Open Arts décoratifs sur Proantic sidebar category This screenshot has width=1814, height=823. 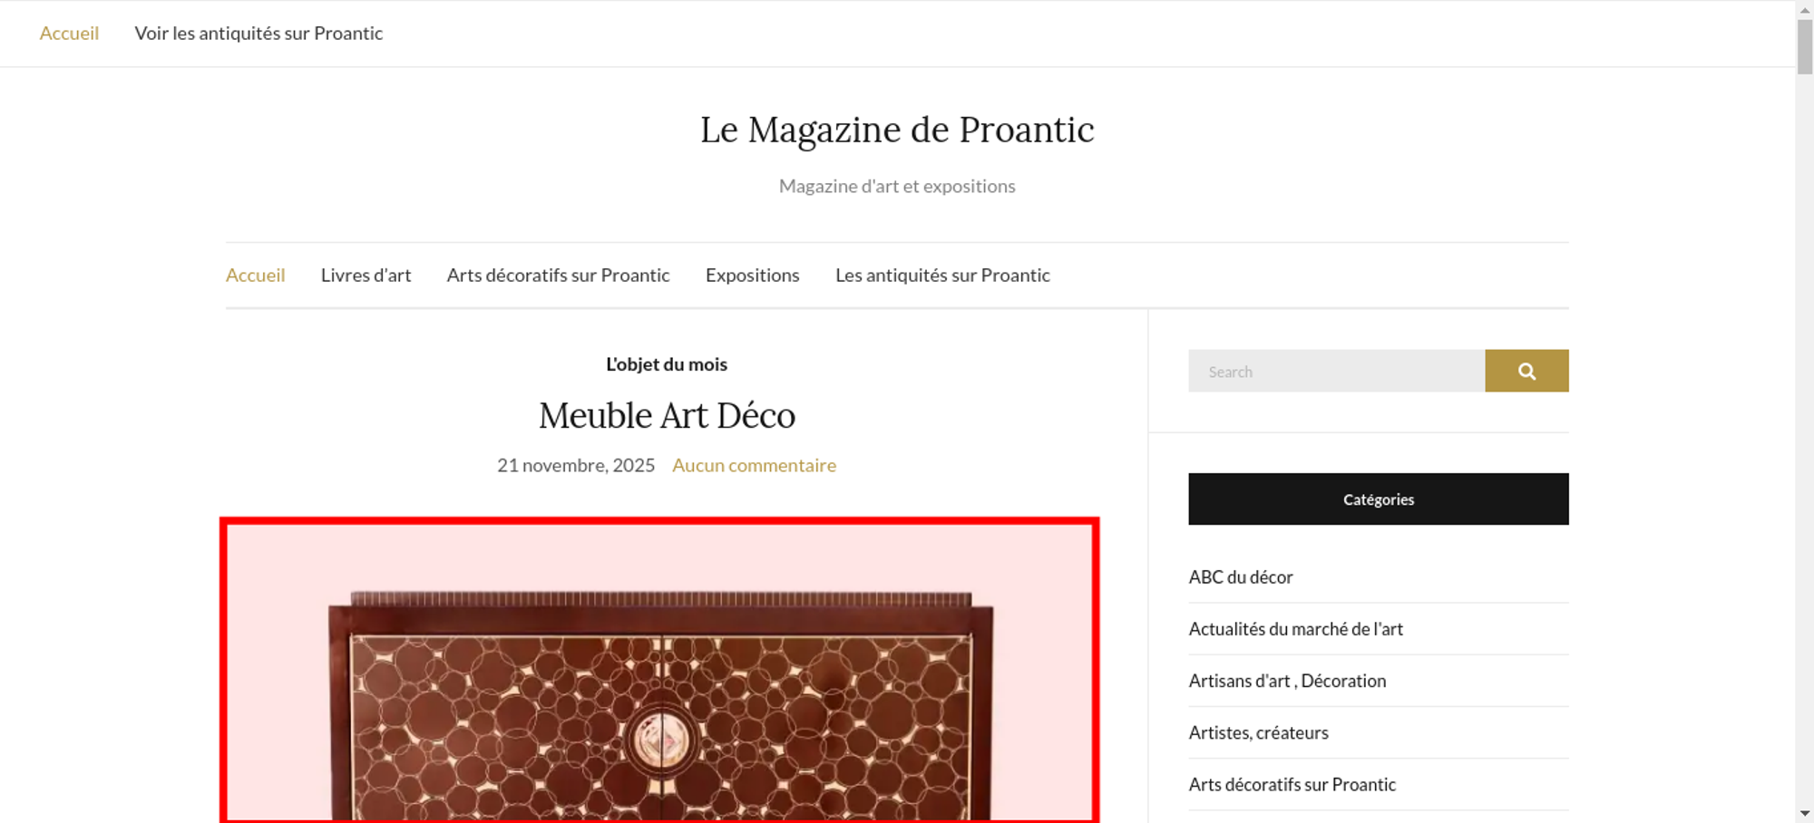(1292, 784)
